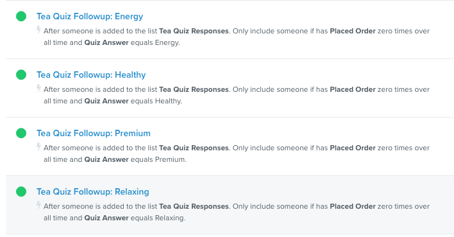Click lightning trigger icon under Relaxing flow

coord(38,205)
